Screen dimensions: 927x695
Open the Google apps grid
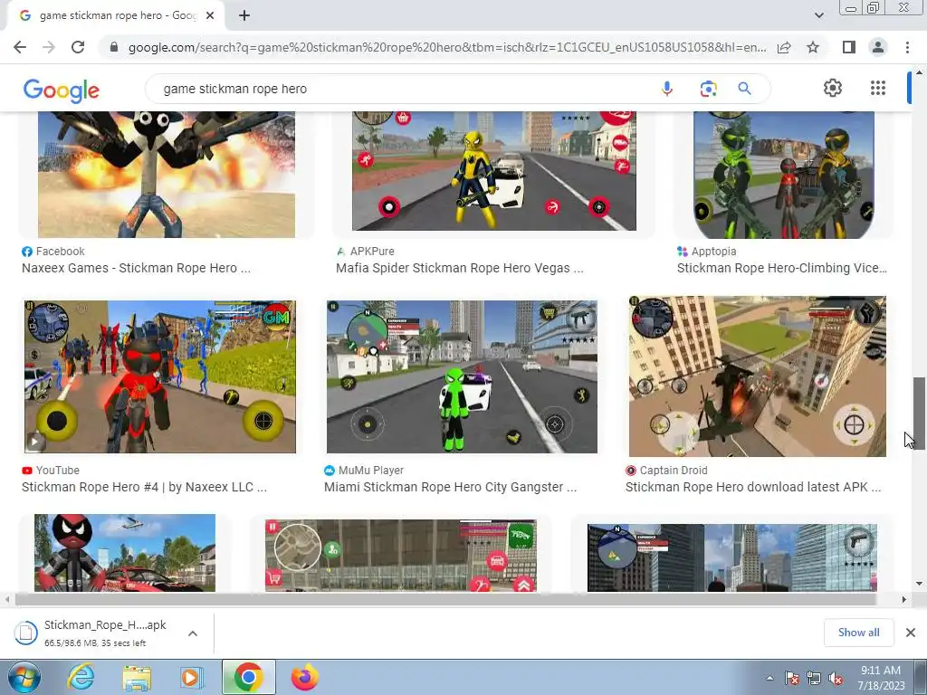click(878, 88)
